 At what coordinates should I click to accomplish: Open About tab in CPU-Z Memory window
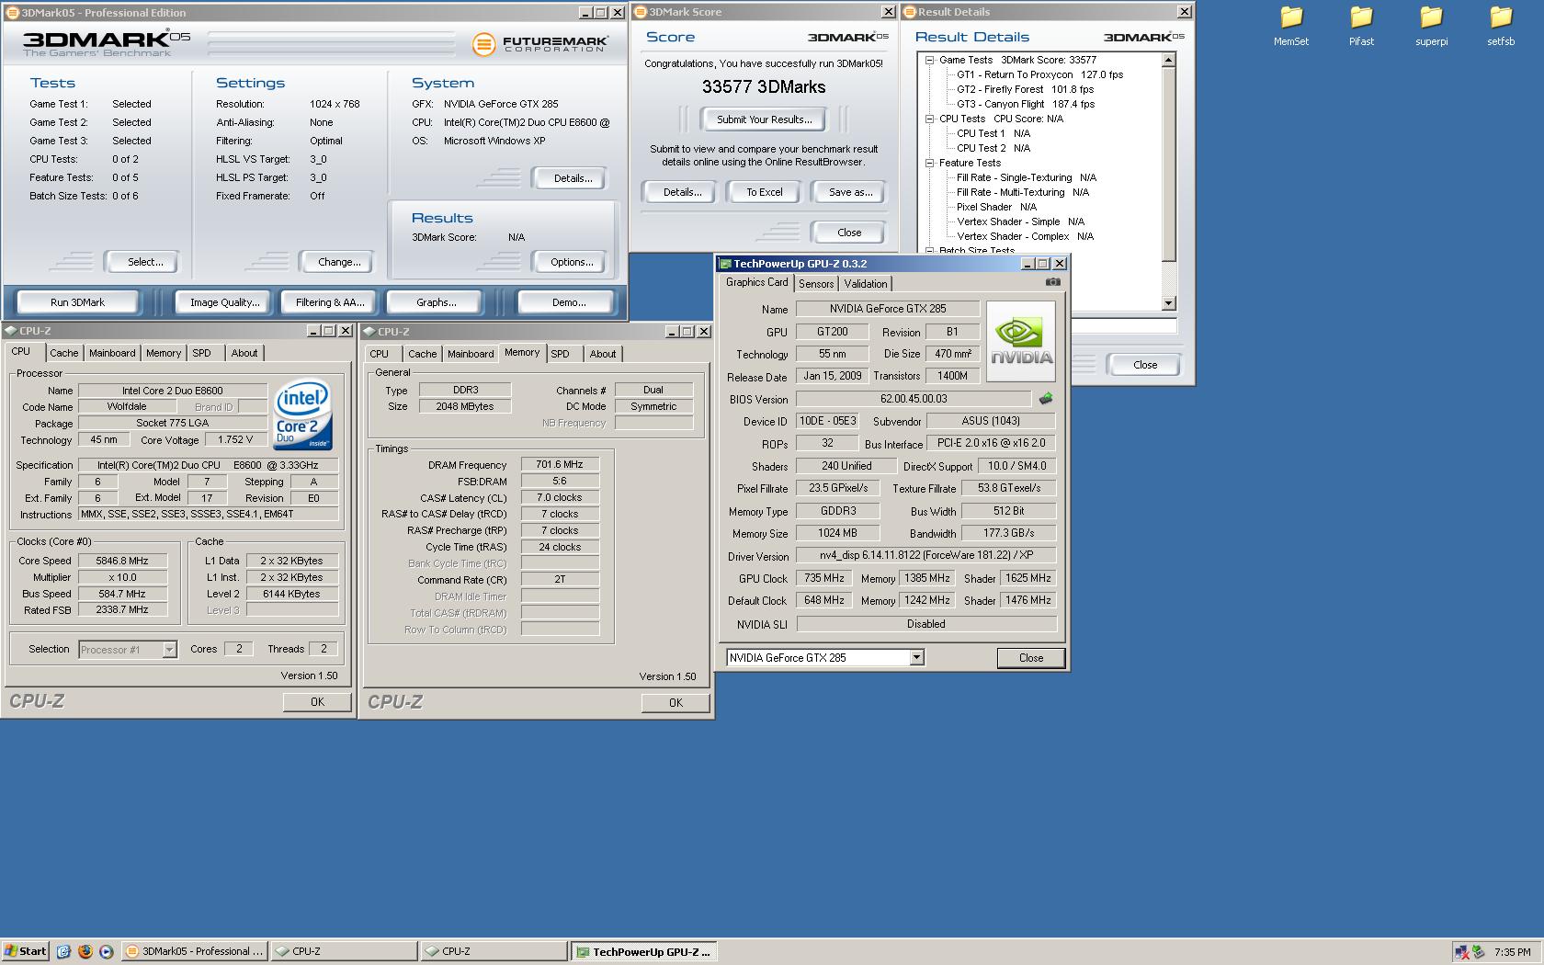pyautogui.click(x=603, y=354)
